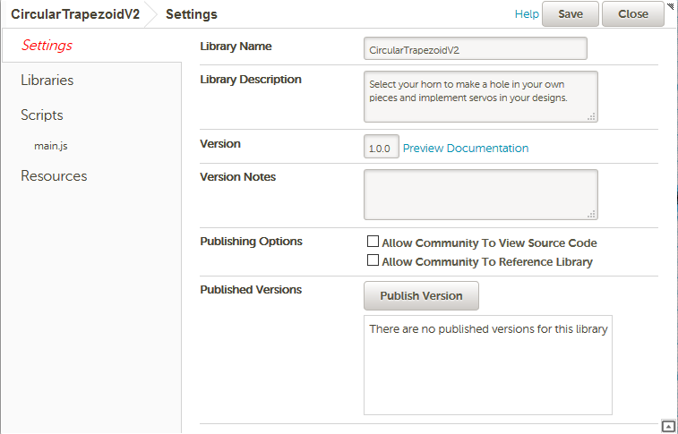Open Preview Documentation link

(x=466, y=149)
